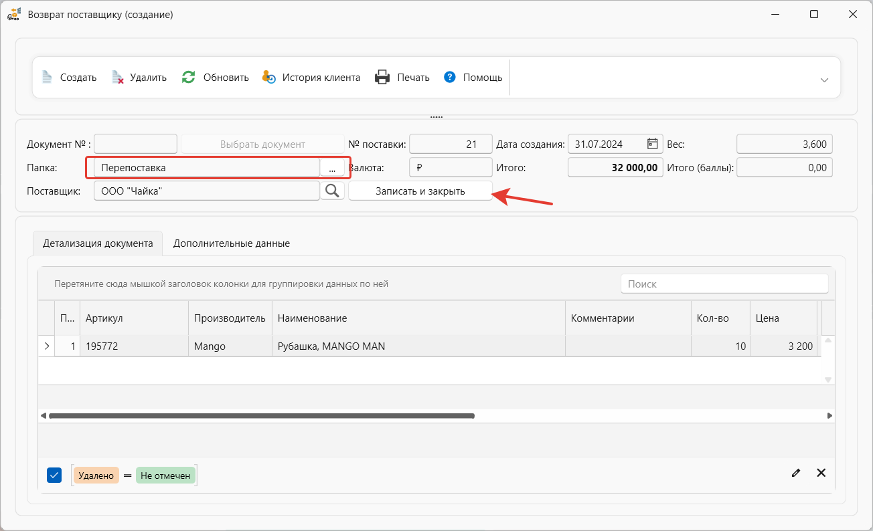Search supplier with the magnifier icon
Screen dimensions: 873x531
332,191
